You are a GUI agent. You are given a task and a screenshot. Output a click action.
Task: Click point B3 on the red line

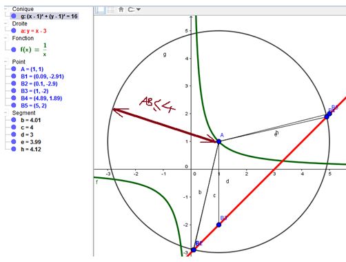click(x=219, y=225)
